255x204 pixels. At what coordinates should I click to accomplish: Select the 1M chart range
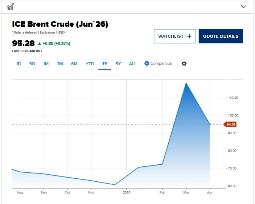coord(46,64)
